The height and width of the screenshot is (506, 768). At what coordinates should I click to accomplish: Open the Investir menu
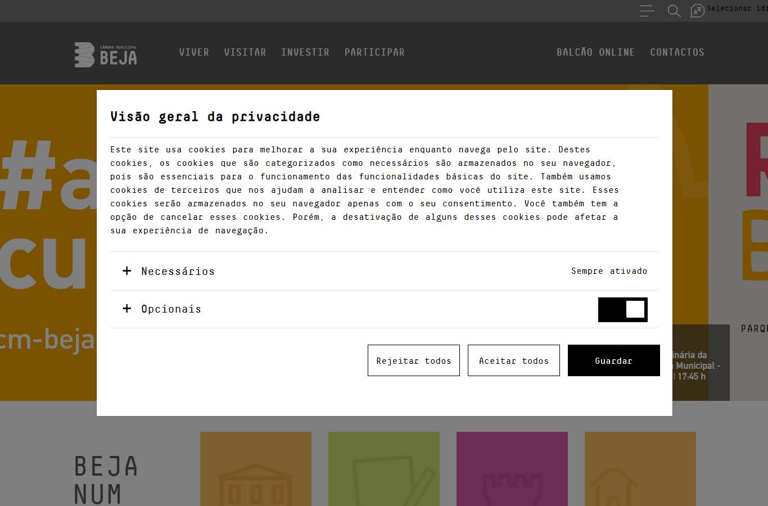point(305,52)
